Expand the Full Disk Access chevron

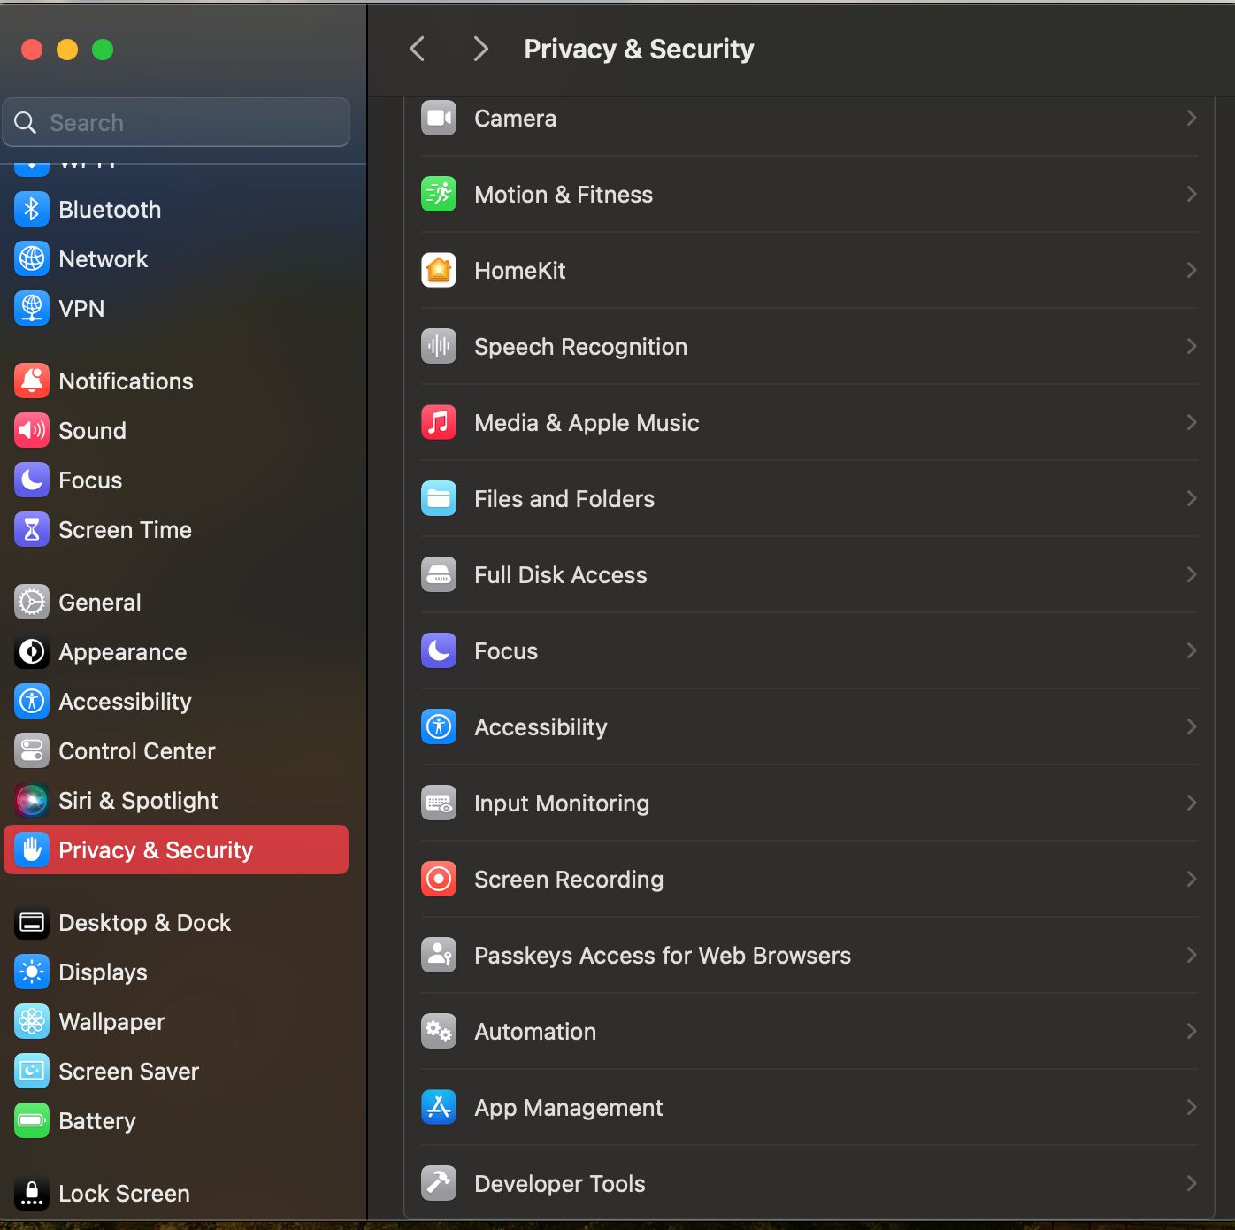click(x=1192, y=575)
